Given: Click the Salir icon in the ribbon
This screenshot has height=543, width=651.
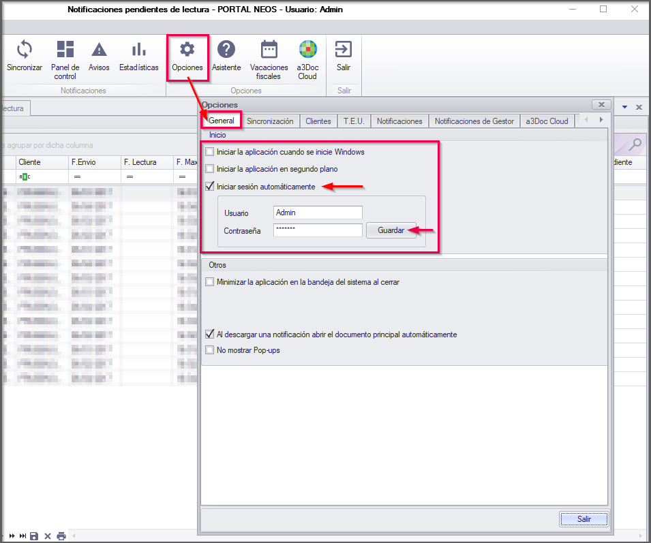Looking at the screenshot, I should pos(344,50).
